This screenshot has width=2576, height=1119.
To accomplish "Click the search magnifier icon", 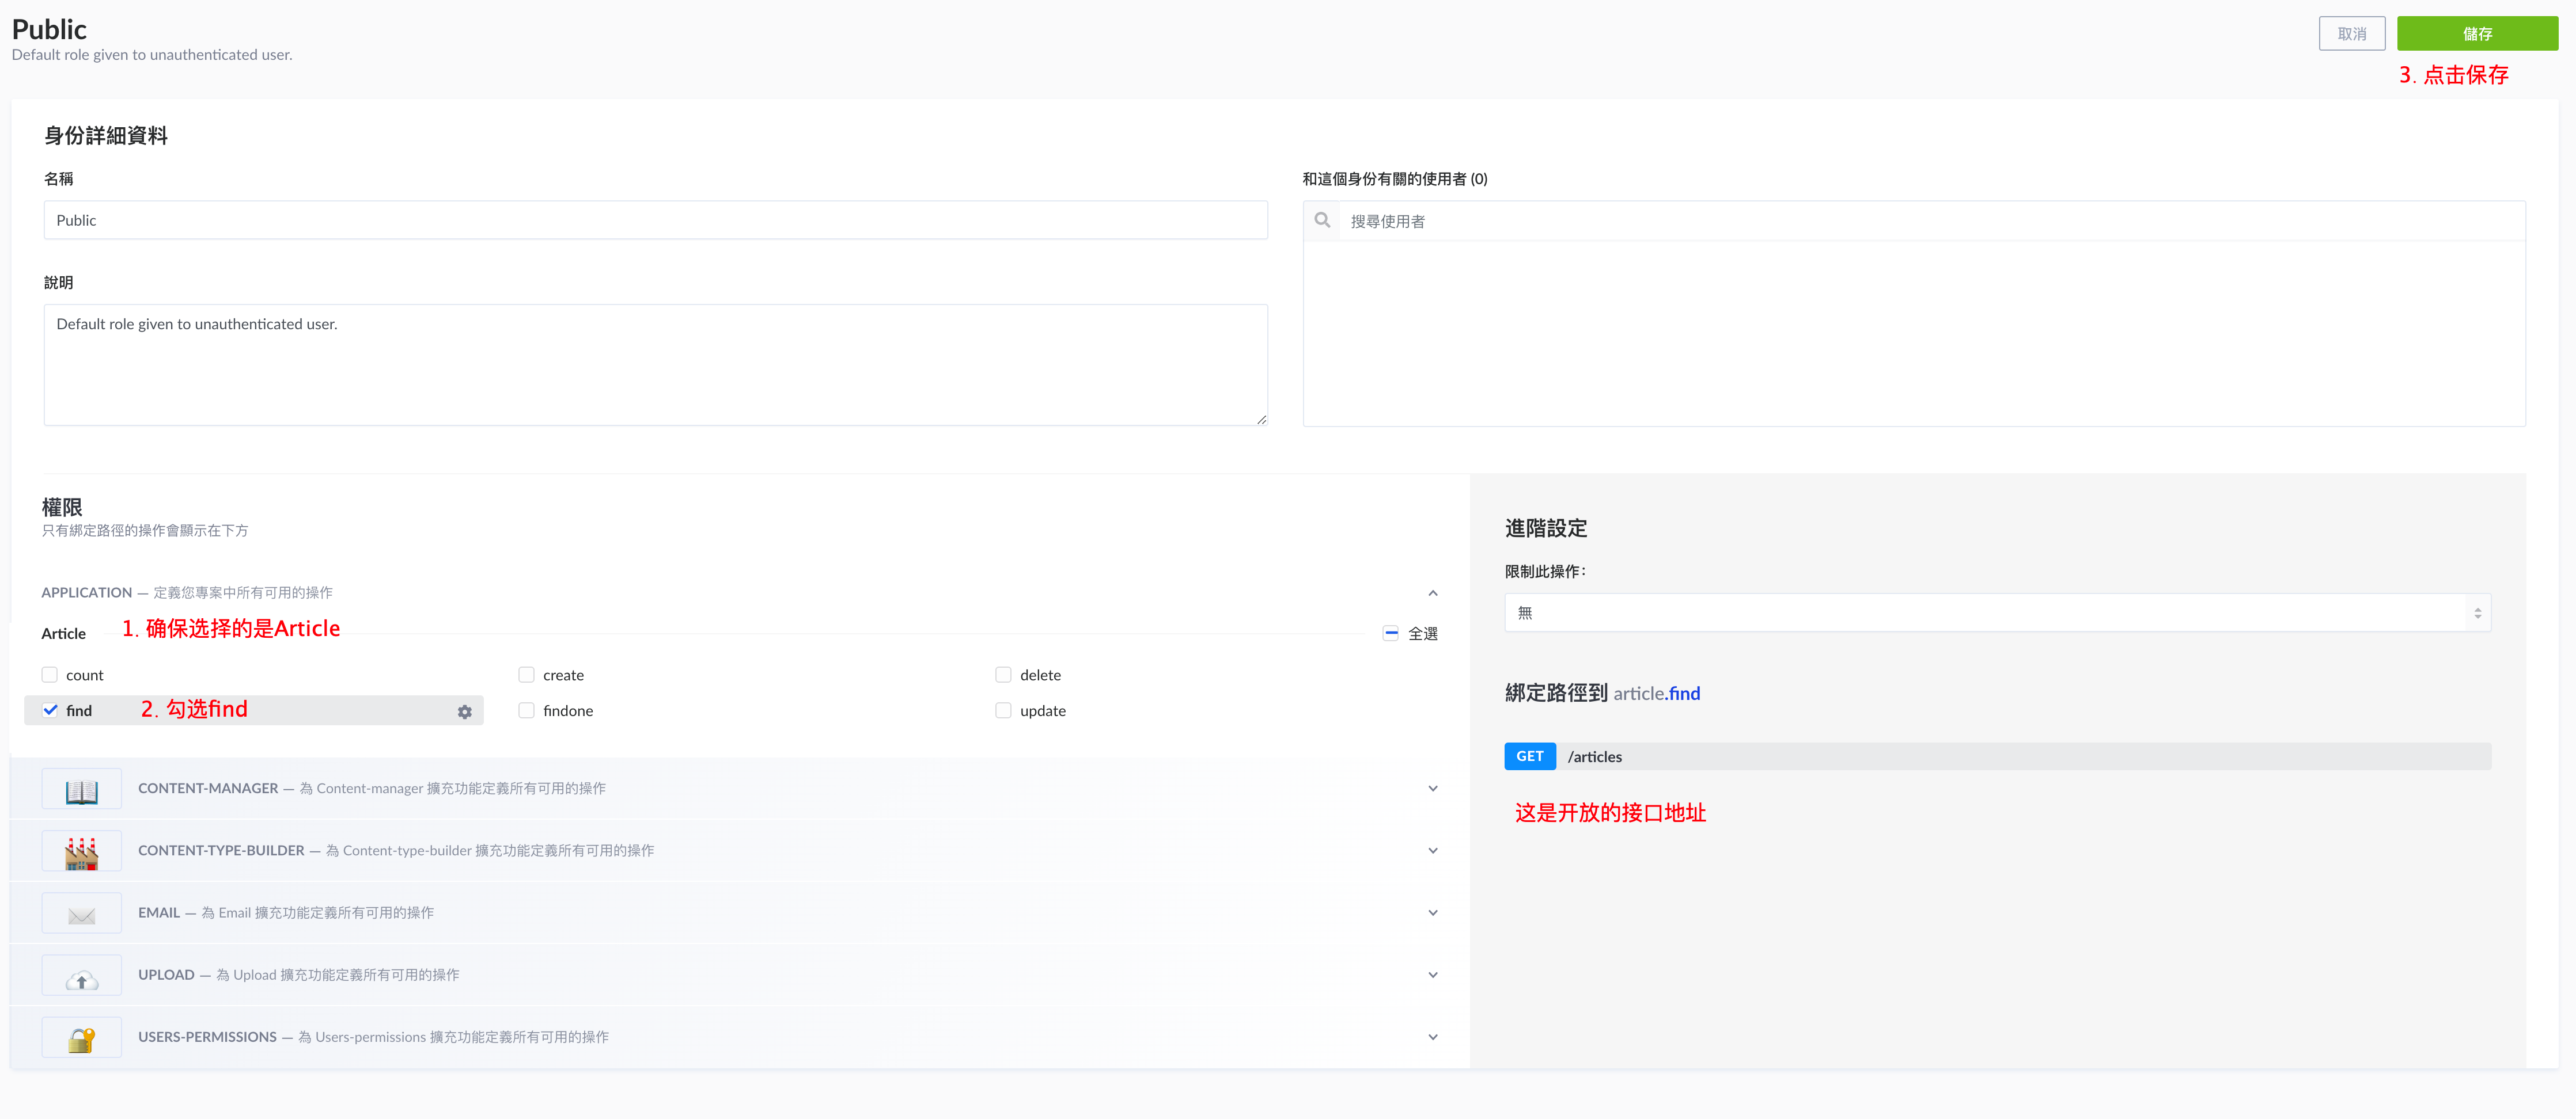I will 1322,221.
